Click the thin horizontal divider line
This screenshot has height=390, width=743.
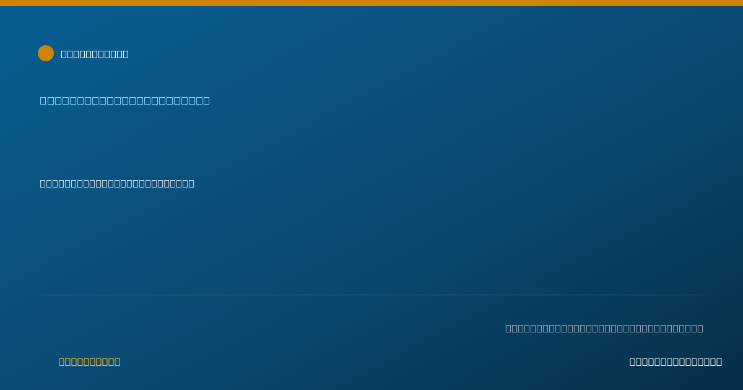371,295
